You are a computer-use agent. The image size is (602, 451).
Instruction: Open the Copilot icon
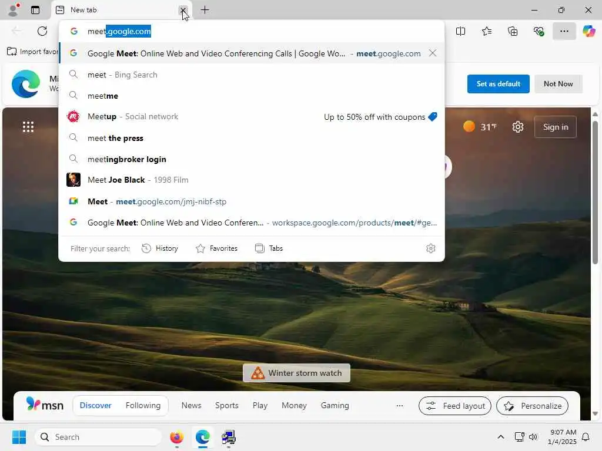click(x=588, y=31)
